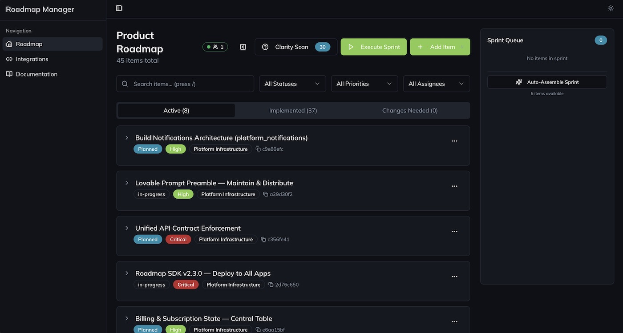
Task: Click the online users badge showing 1
Action: pos(215,47)
